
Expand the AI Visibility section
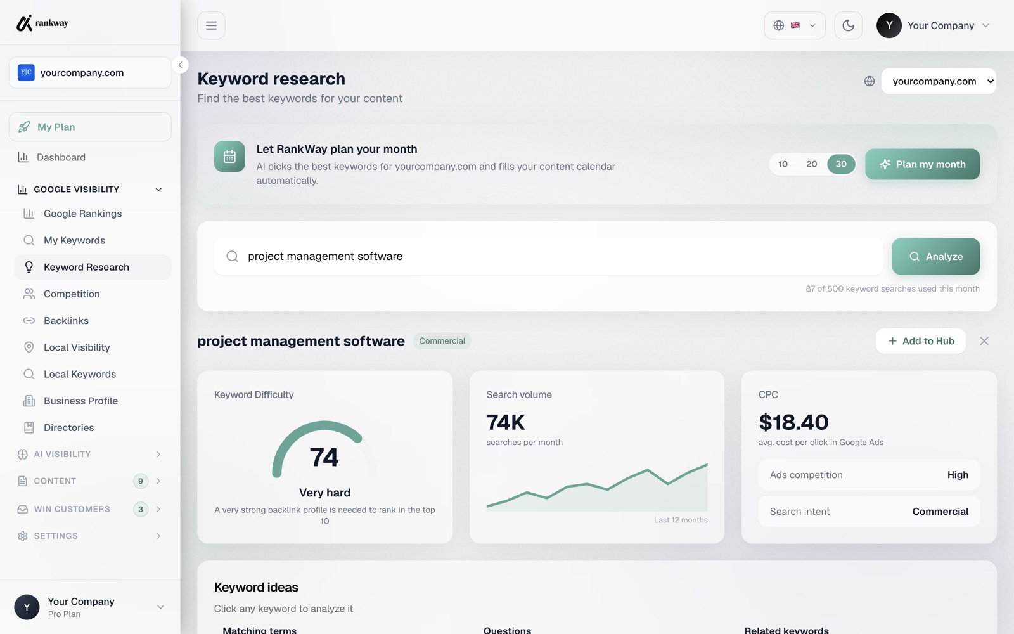click(x=90, y=455)
